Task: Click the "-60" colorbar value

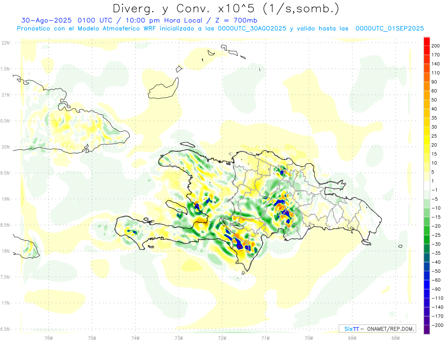Action: (x=436, y=280)
